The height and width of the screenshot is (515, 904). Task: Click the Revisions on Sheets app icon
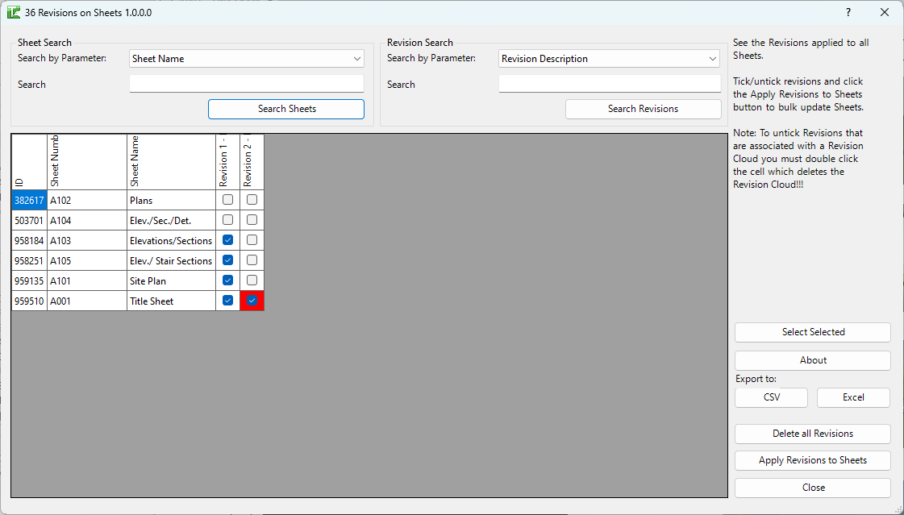pos(13,12)
